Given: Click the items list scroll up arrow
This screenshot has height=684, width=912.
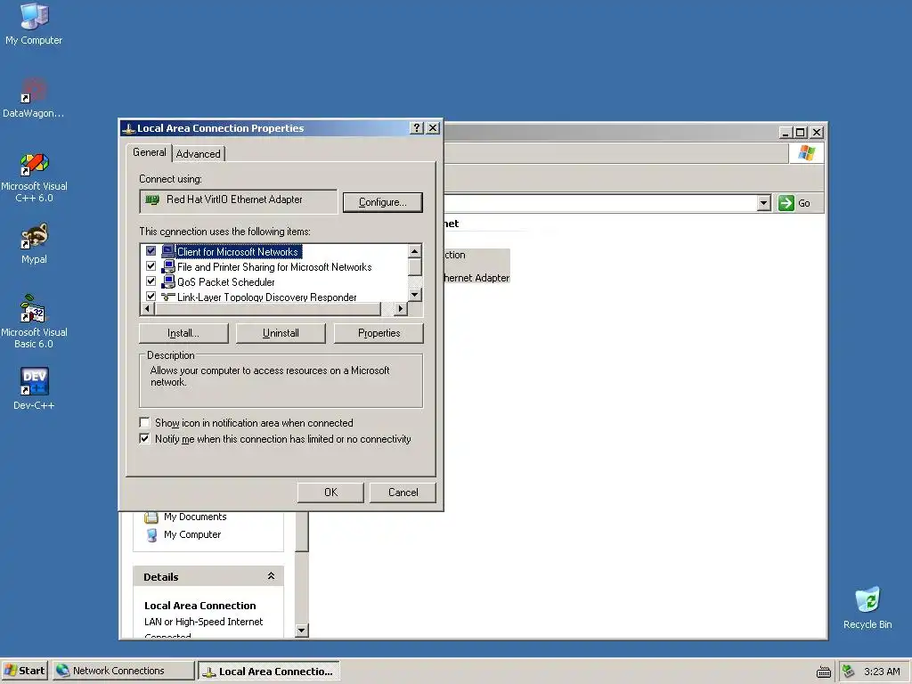Looking at the screenshot, I should pos(415,250).
